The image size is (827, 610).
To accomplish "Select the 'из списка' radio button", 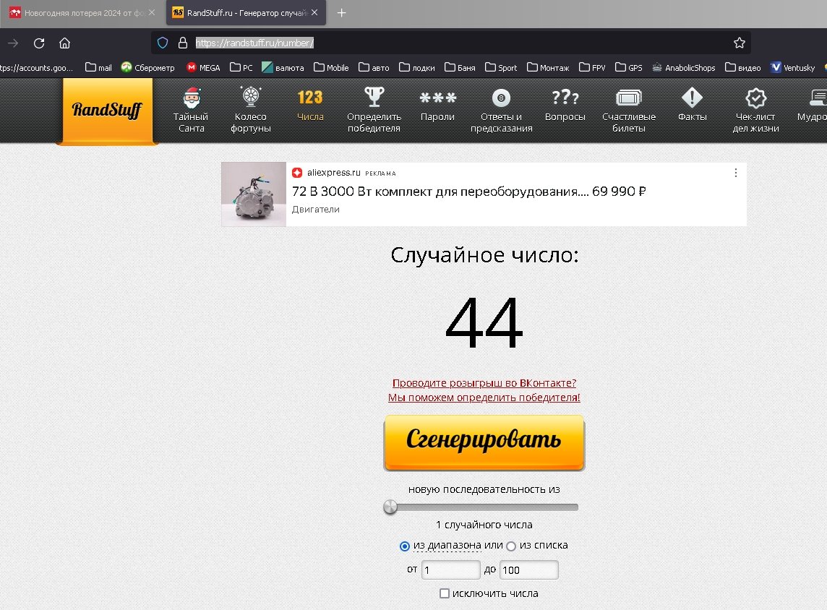I will [511, 546].
